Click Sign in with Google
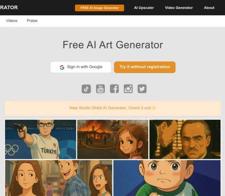 click(81, 67)
